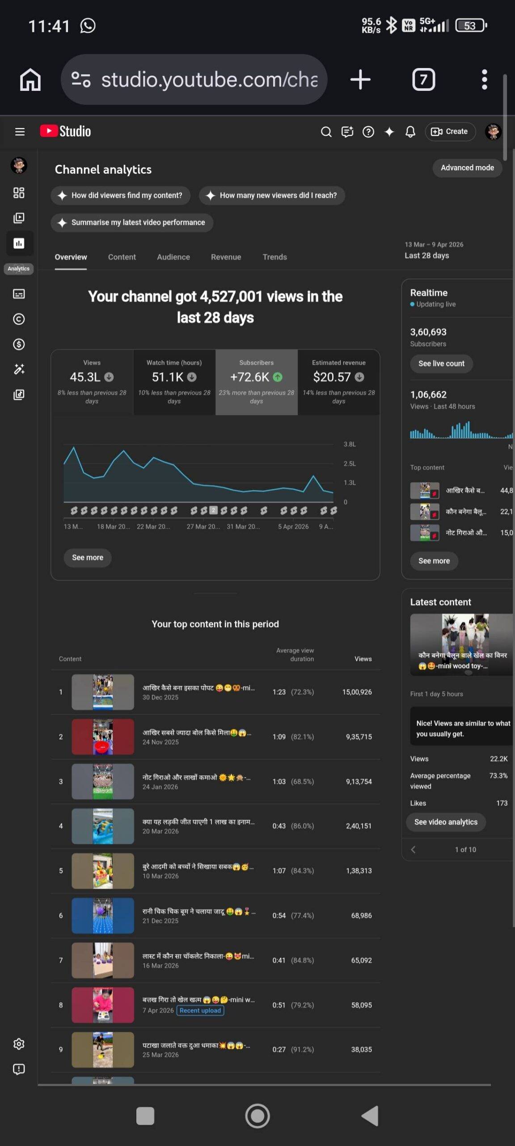Open Settings gear in the sidebar
This screenshot has height=1146, width=515.
point(19,1044)
